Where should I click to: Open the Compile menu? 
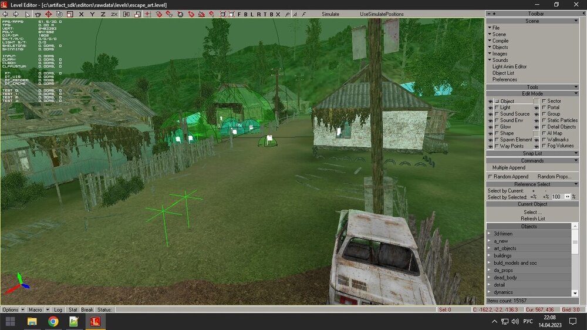(500, 41)
